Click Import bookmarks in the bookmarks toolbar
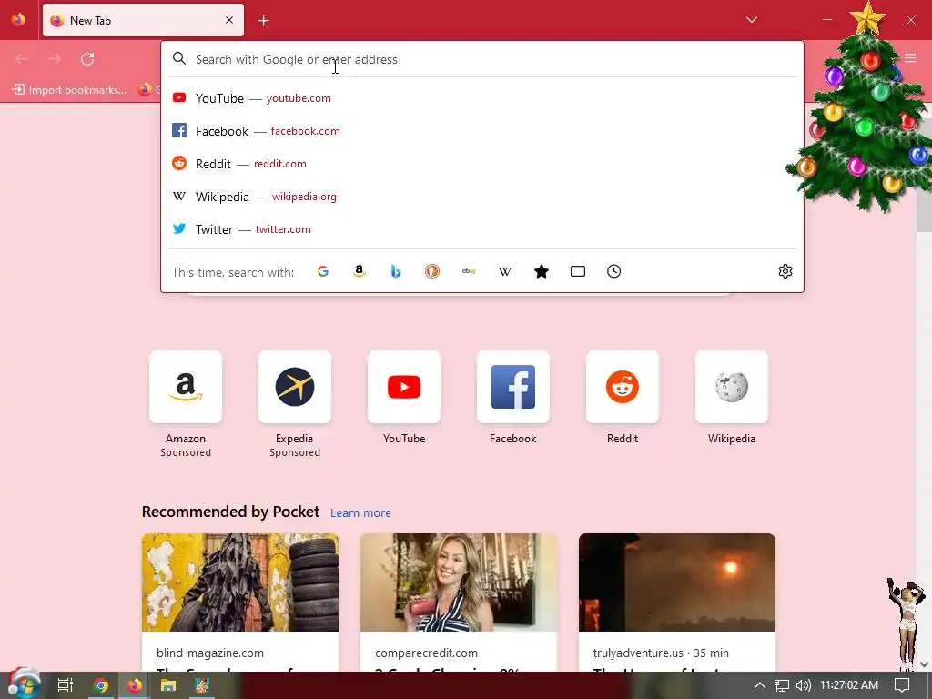The height and width of the screenshot is (699, 932). pyautogui.click(x=69, y=90)
